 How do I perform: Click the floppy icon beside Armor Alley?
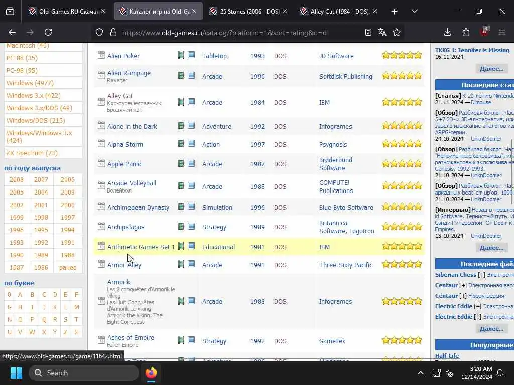pyautogui.click(x=101, y=264)
